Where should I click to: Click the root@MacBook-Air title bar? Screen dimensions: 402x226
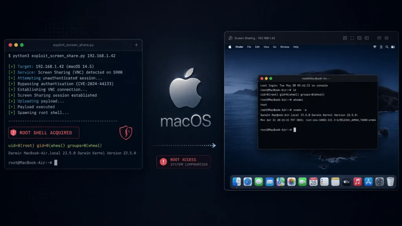click(318, 78)
